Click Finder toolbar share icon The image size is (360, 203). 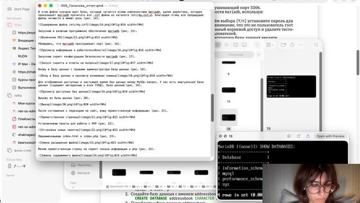(292, 45)
